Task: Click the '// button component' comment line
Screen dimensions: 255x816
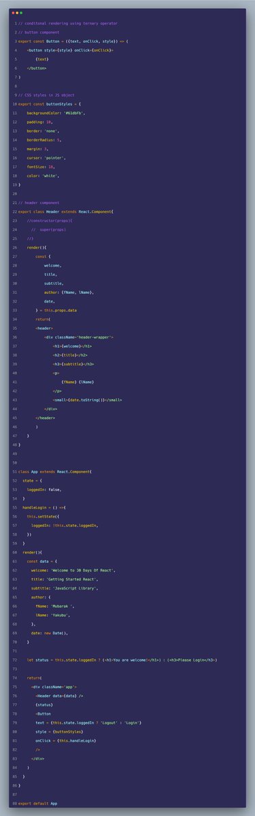Action: [x=39, y=32]
